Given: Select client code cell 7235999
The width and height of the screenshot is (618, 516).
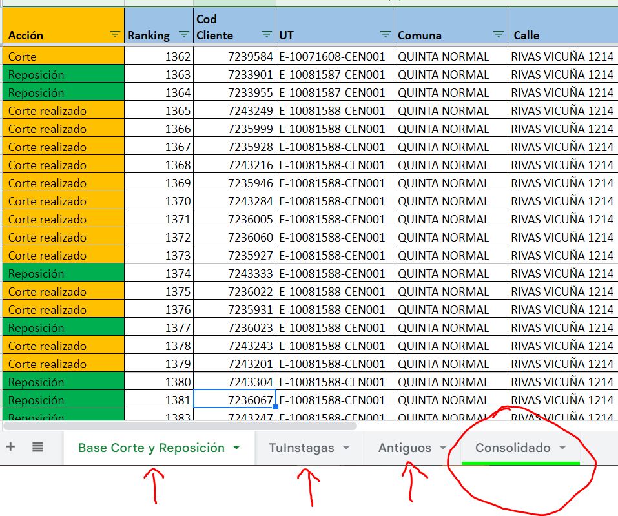Looking at the screenshot, I should (x=234, y=129).
